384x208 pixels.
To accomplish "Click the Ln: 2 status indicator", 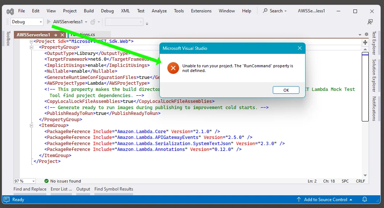I will [x=312, y=181].
